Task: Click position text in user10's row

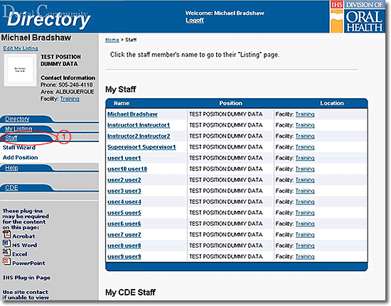Action: point(225,169)
